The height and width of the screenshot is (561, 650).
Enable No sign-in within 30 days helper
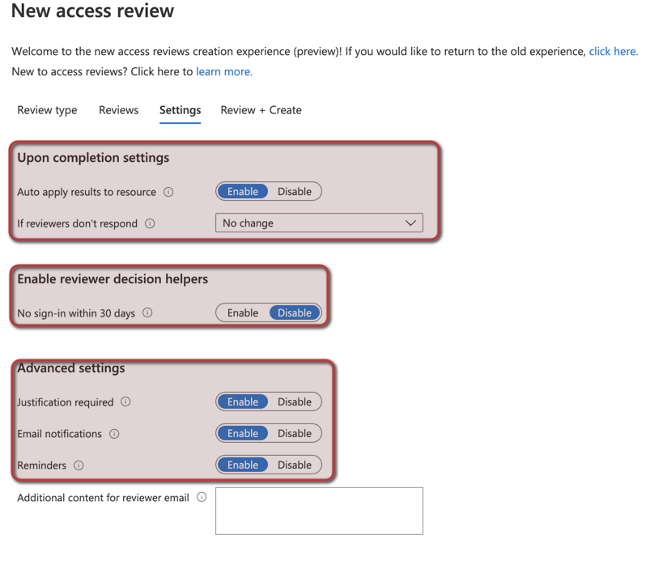pos(243,312)
